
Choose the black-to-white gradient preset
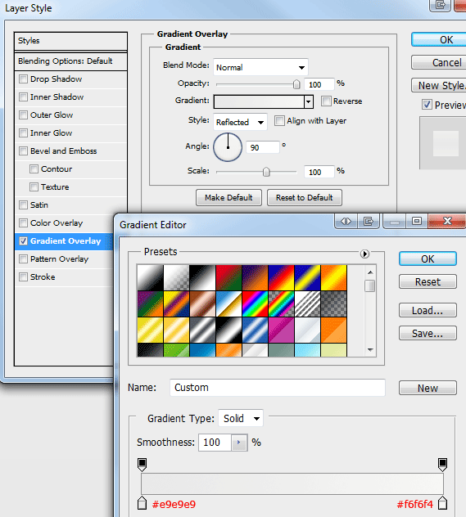[x=202, y=277]
